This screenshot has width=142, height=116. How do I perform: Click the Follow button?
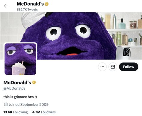pos(129,67)
